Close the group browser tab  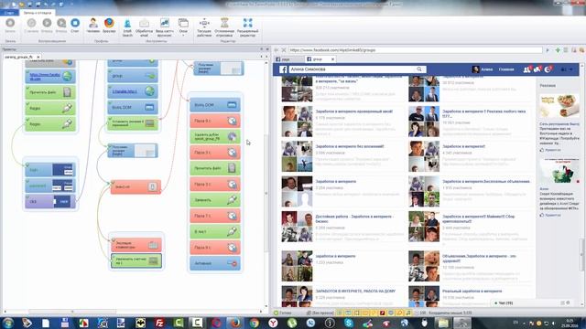click(x=332, y=58)
